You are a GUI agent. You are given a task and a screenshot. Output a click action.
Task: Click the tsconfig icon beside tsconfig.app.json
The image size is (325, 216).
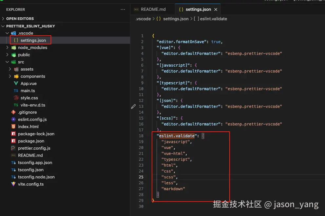13,162
